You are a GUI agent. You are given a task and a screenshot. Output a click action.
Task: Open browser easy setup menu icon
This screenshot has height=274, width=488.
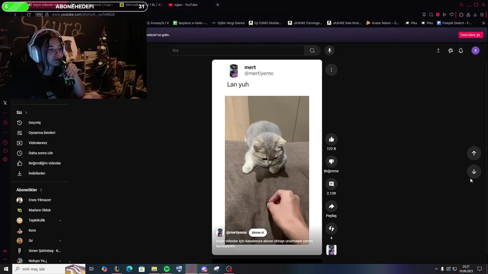482,14
